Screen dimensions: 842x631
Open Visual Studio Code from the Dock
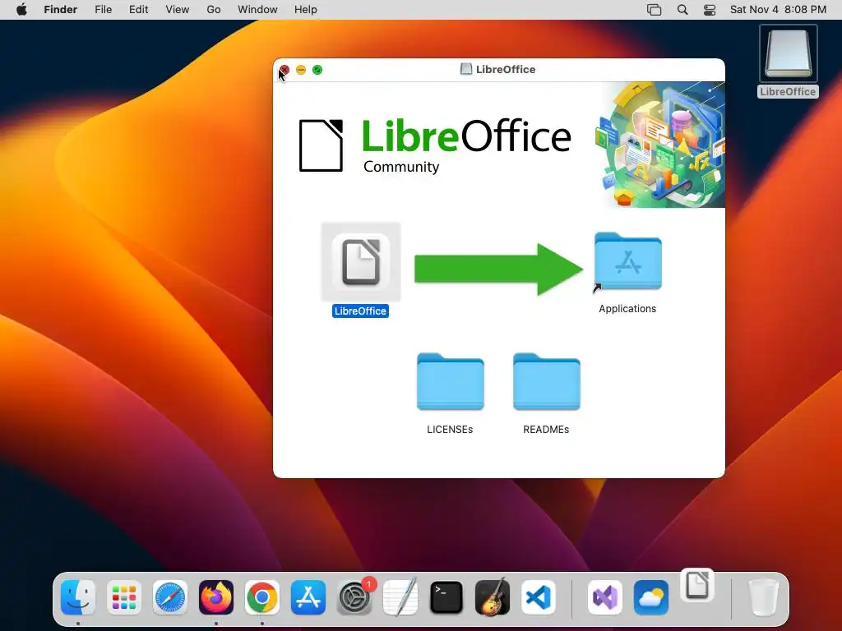pyautogui.click(x=538, y=597)
